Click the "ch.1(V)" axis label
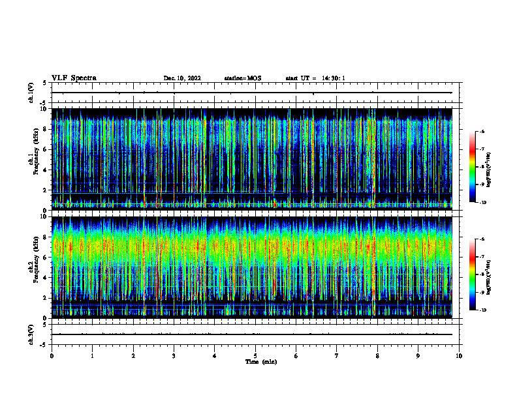Image resolution: width=517 pixels, height=399 pixels. pos(31,93)
